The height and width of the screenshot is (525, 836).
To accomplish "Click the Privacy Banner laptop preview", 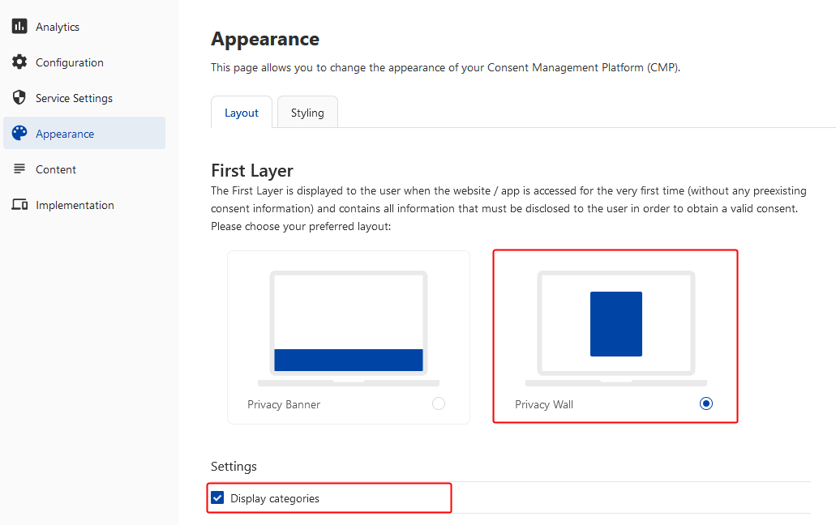I will pyautogui.click(x=349, y=328).
